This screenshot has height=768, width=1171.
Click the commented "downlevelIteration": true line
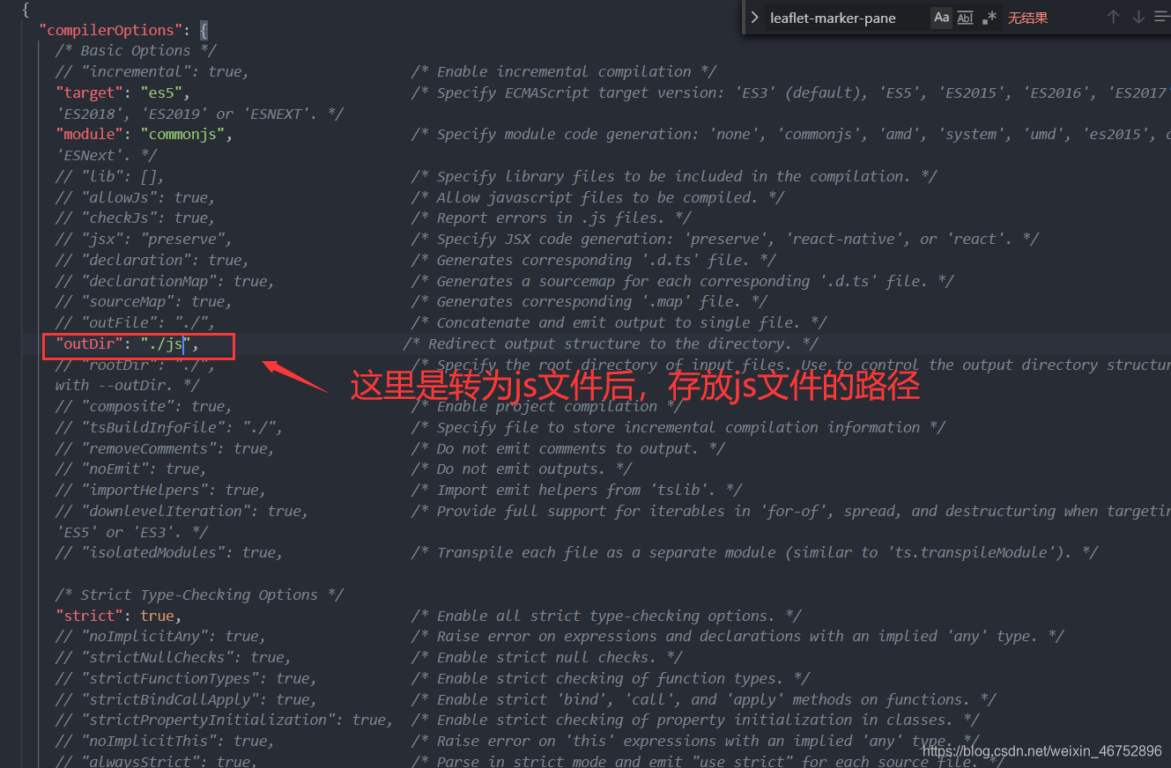[182, 511]
